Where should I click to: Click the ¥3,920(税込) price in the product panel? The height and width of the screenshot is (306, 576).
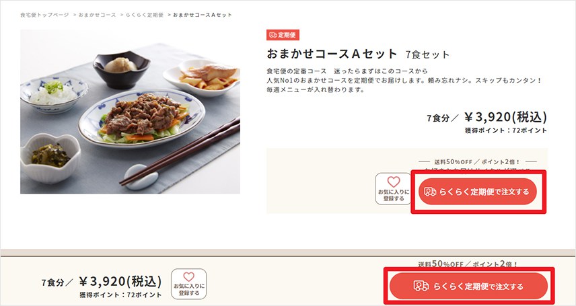[505, 117]
